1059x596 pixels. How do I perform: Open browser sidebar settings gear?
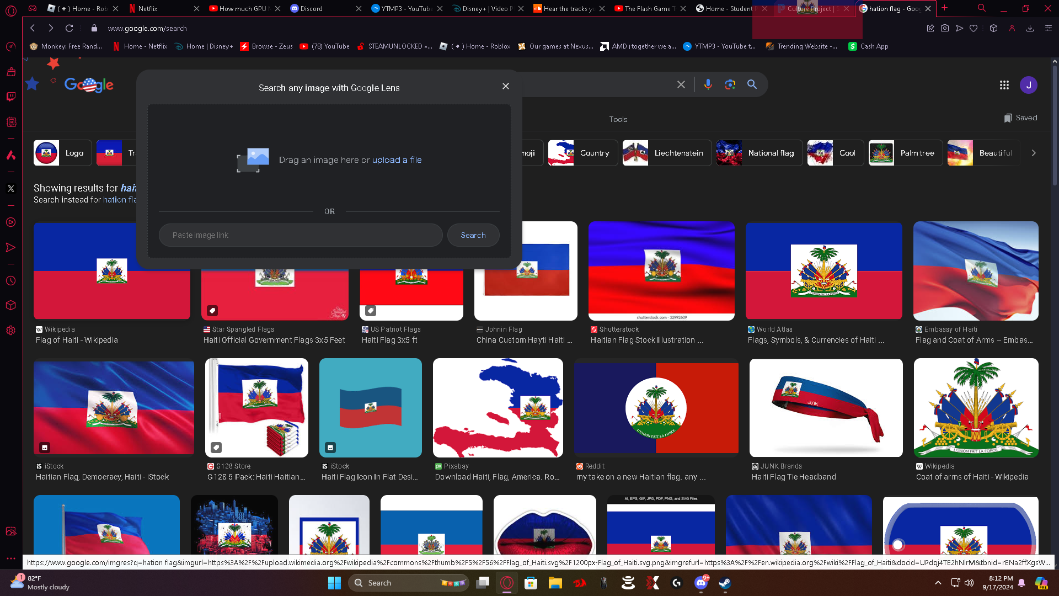[10, 331]
